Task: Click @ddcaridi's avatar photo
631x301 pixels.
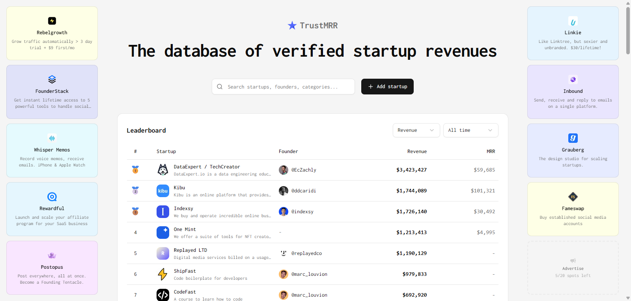Action: [284, 191]
